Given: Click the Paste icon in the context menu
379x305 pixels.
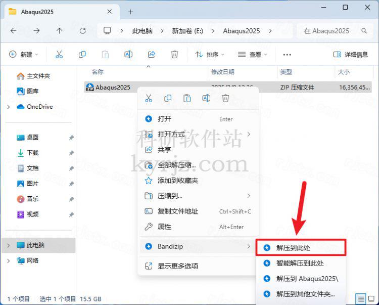Looking at the screenshot, I should [187, 99].
